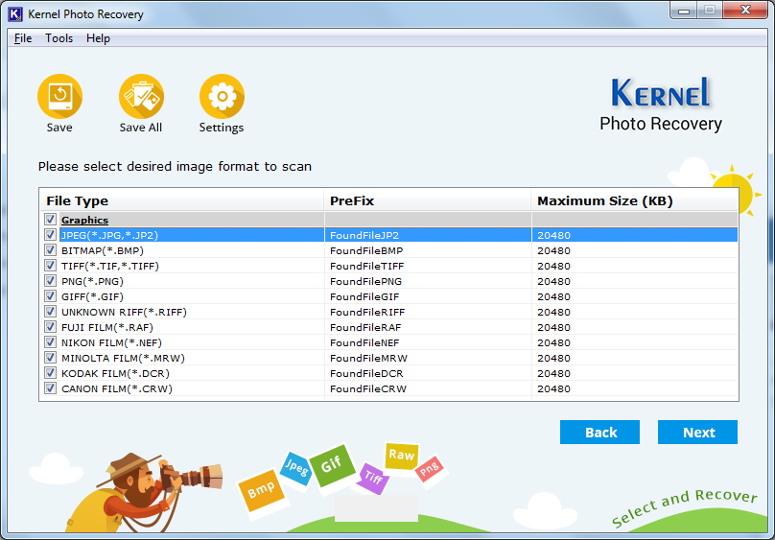
Task: Click the Kernel app icon in title bar
Action: pyautogui.click(x=15, y=13)
